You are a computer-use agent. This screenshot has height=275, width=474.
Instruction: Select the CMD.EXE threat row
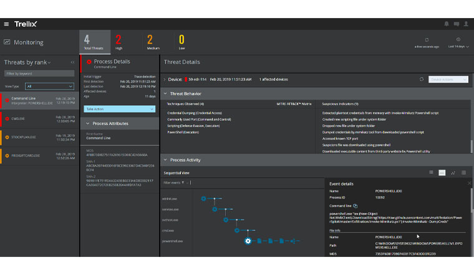[x=39, y=119]
